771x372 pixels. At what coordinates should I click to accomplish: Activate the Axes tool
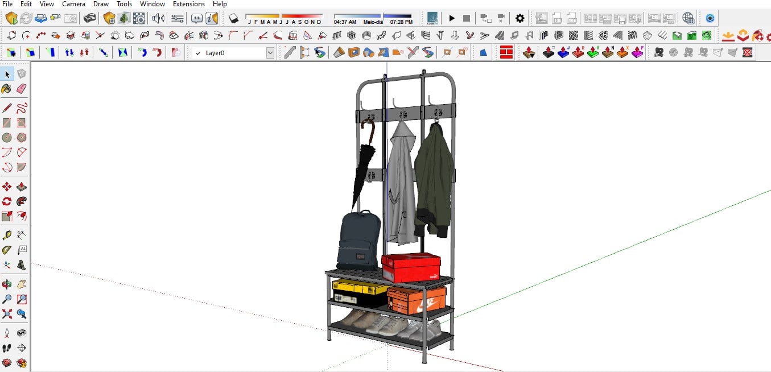tap(7, 264)
